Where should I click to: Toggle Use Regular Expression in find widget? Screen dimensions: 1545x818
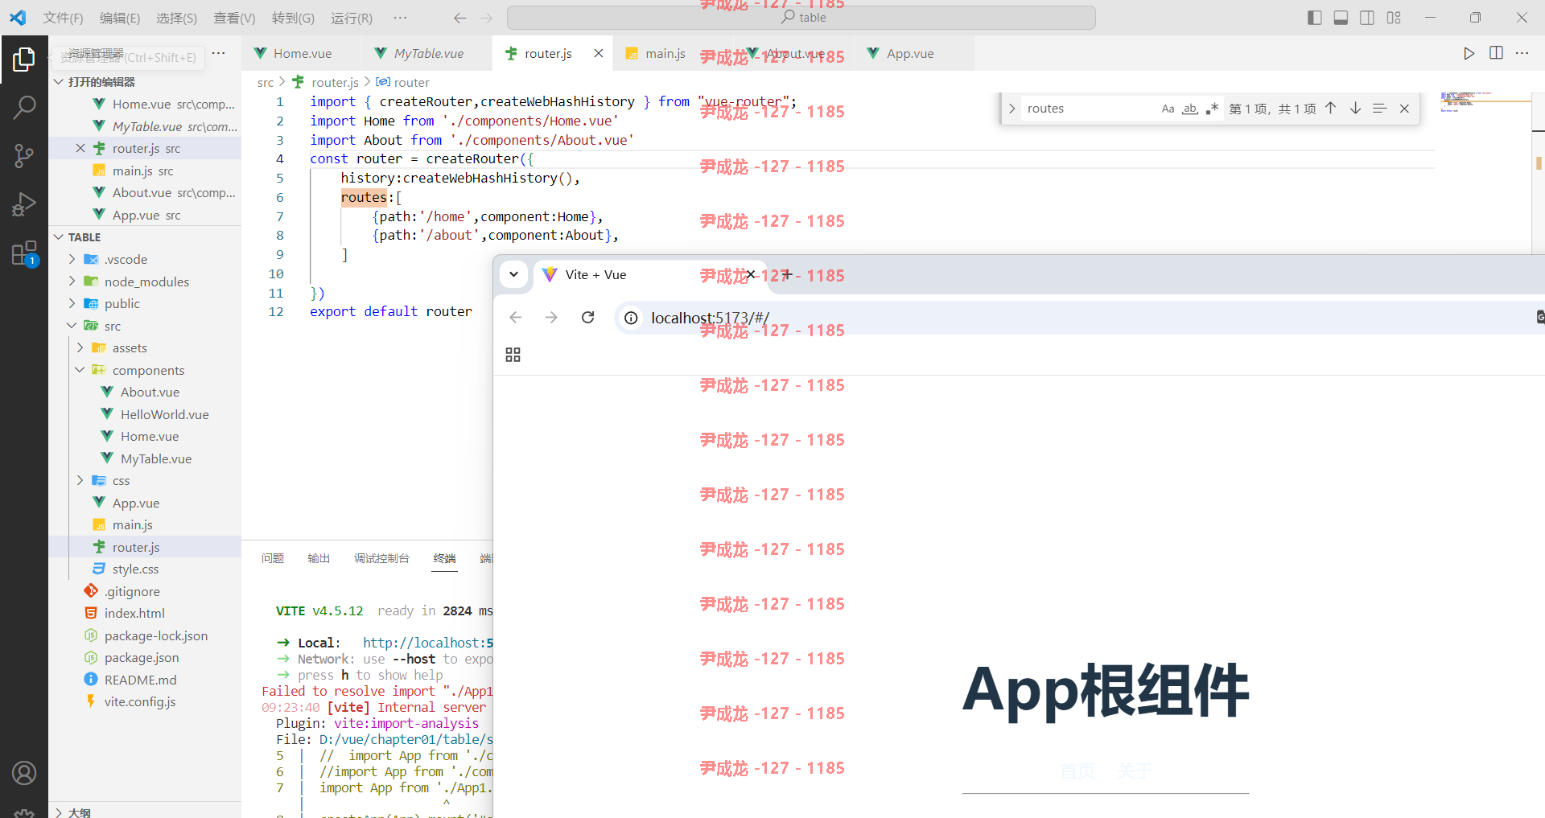[1212, 109]
